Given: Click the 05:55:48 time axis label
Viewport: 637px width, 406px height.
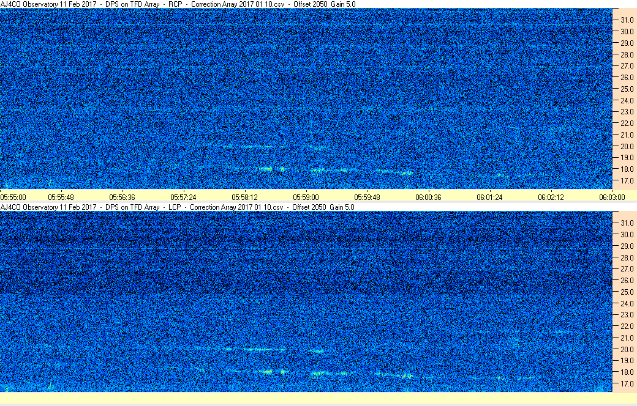Looking at the screenshot, I should (61, 197).
